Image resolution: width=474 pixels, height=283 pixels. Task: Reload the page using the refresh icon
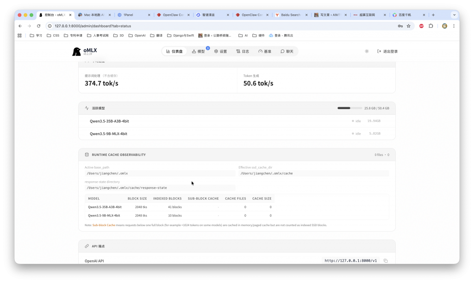pyautogui.click(x=38, y=26)
